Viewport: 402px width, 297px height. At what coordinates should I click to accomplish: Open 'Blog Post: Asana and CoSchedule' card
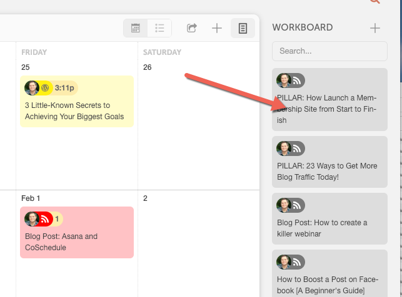click(x=76, y=241)
